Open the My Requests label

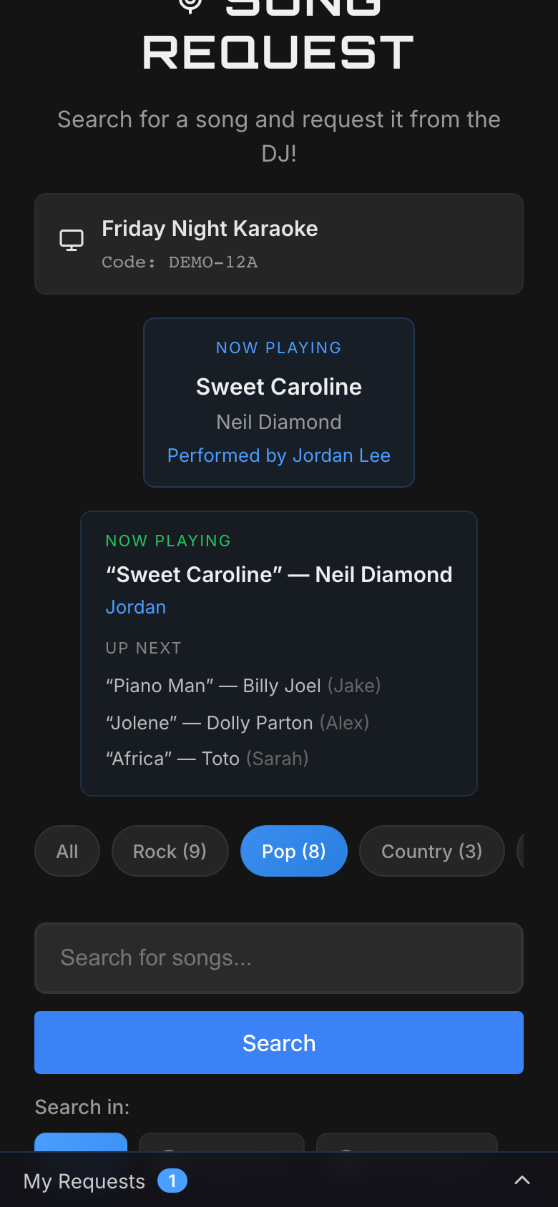click(84, 1181)
